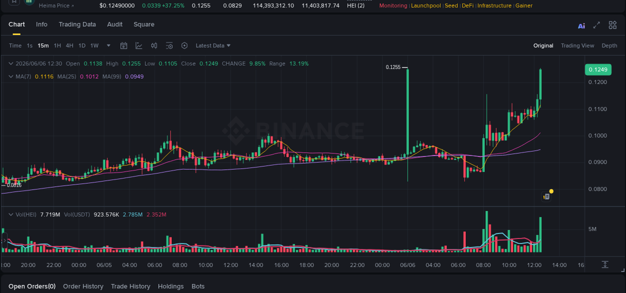Select the 1W interval
Viewport: 626px width, 293px height.
point(94,45)
